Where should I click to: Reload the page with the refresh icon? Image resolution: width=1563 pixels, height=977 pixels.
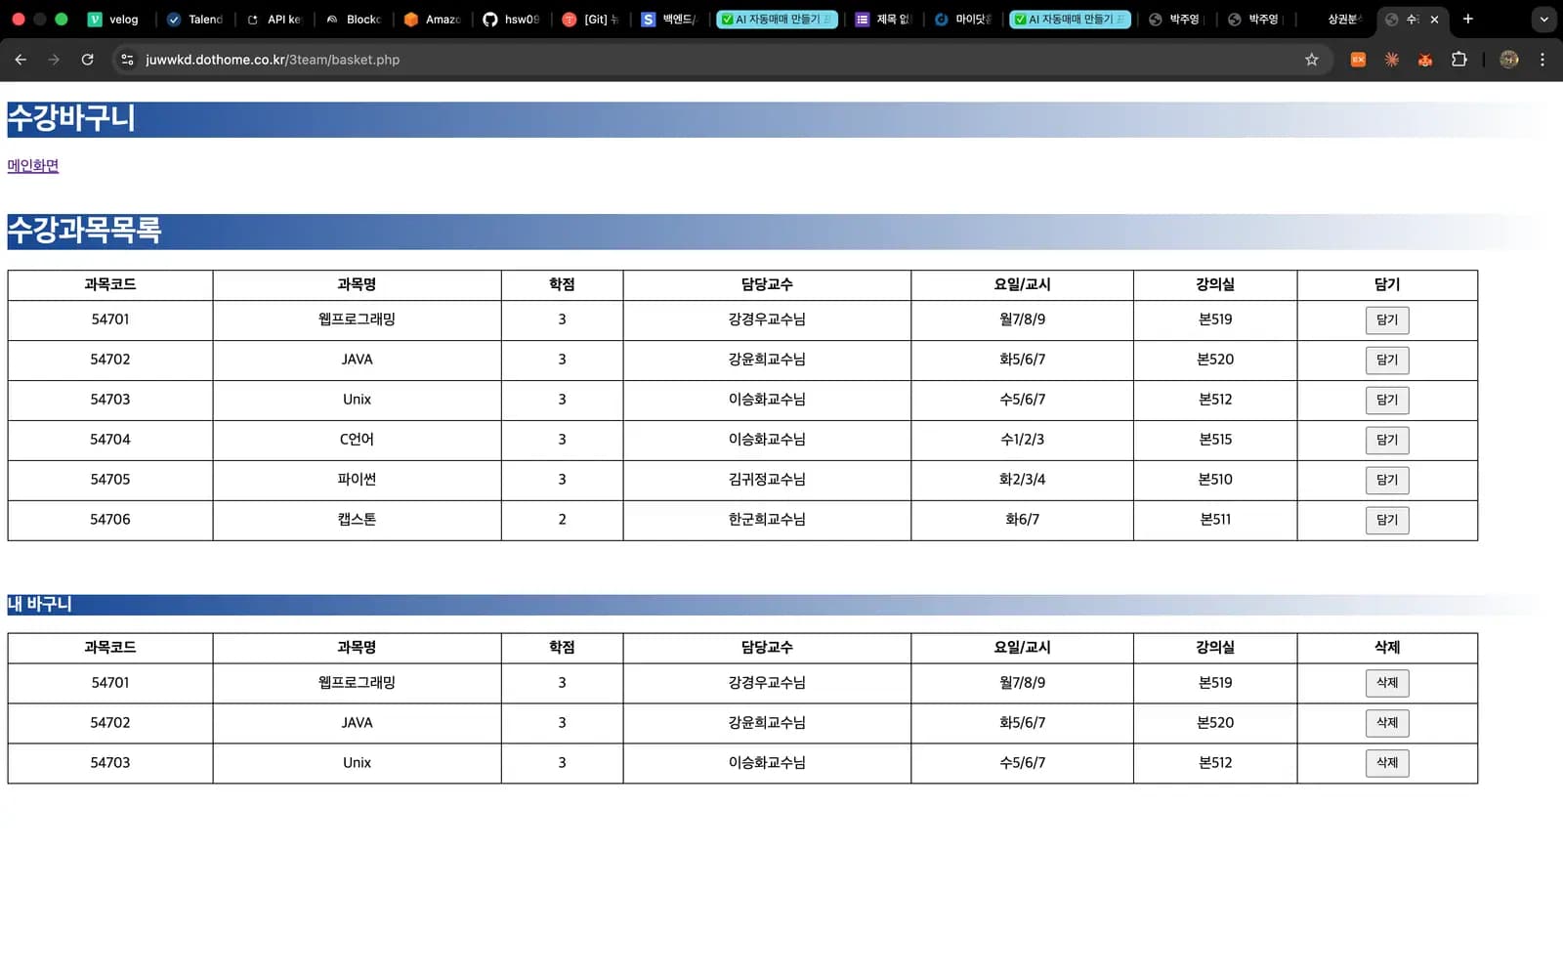point(87,60)
